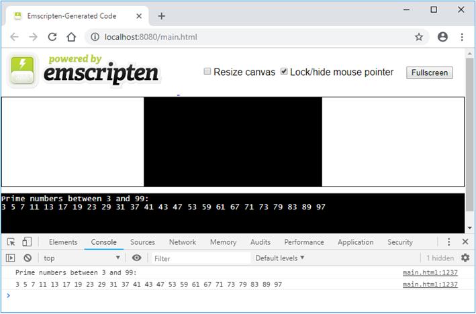Viewport: 476px width, 314px height.
Task: Click the output textarea showing prime numbers
Action: 233,213
